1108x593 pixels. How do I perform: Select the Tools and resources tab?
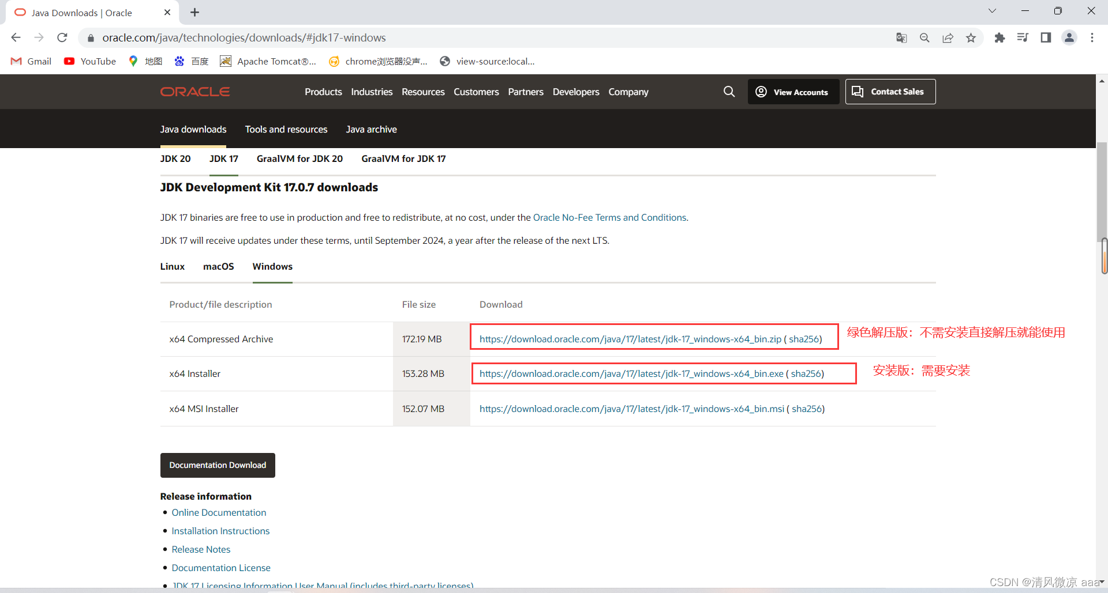pyautogui.click(x=286, y=129)
